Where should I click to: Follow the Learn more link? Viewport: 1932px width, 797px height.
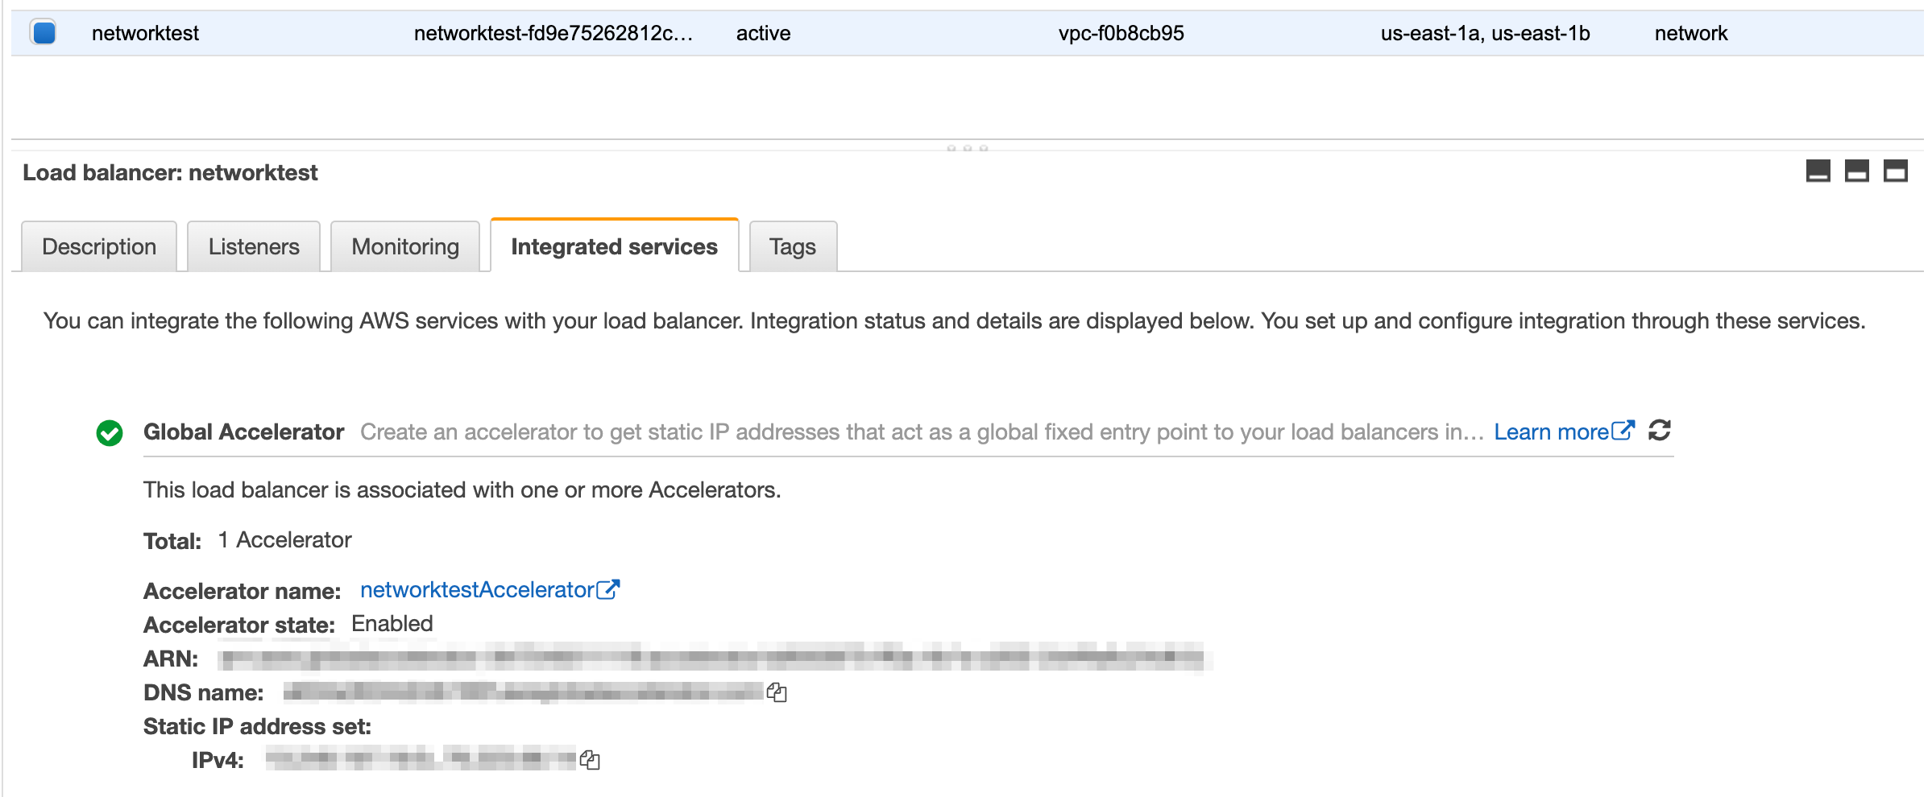[x=1564, y=432]
